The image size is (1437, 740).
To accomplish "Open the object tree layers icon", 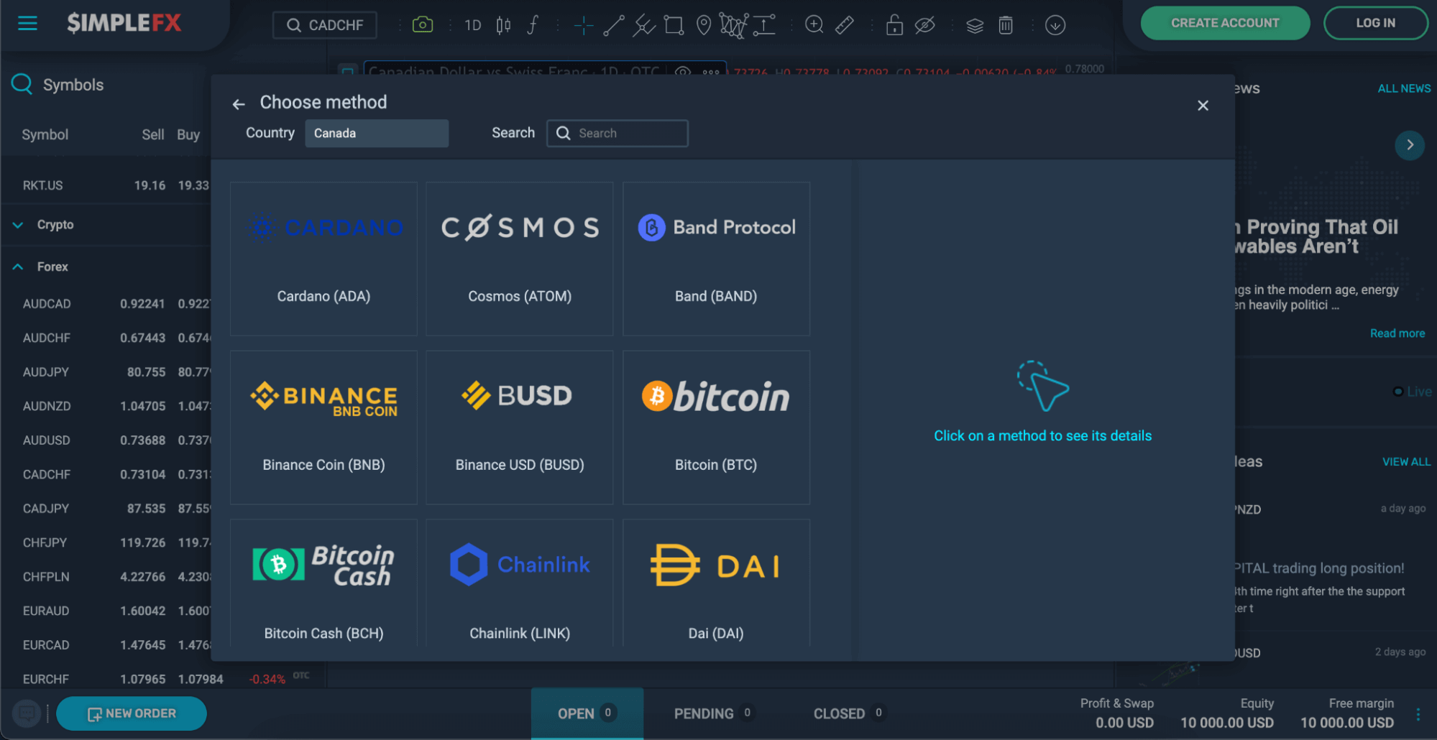I will 975,25.
